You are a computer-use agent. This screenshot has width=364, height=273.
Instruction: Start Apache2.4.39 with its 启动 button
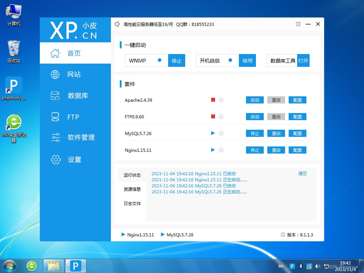[255, 100]
